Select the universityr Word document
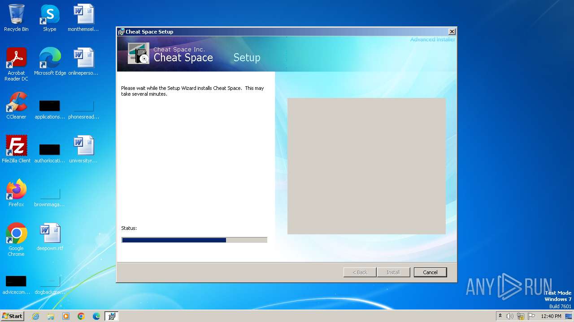This screenshot has width=574, height=322. coord(83,149)
